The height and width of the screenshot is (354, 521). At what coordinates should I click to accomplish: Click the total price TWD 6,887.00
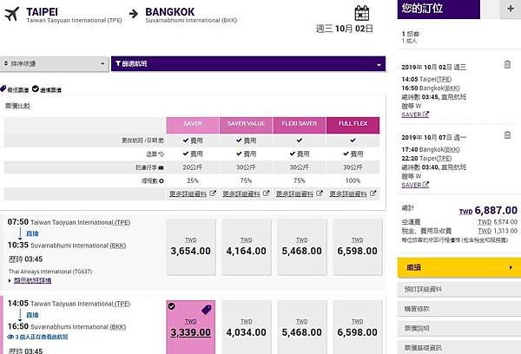pyautogui.click(x=488, y=210)
